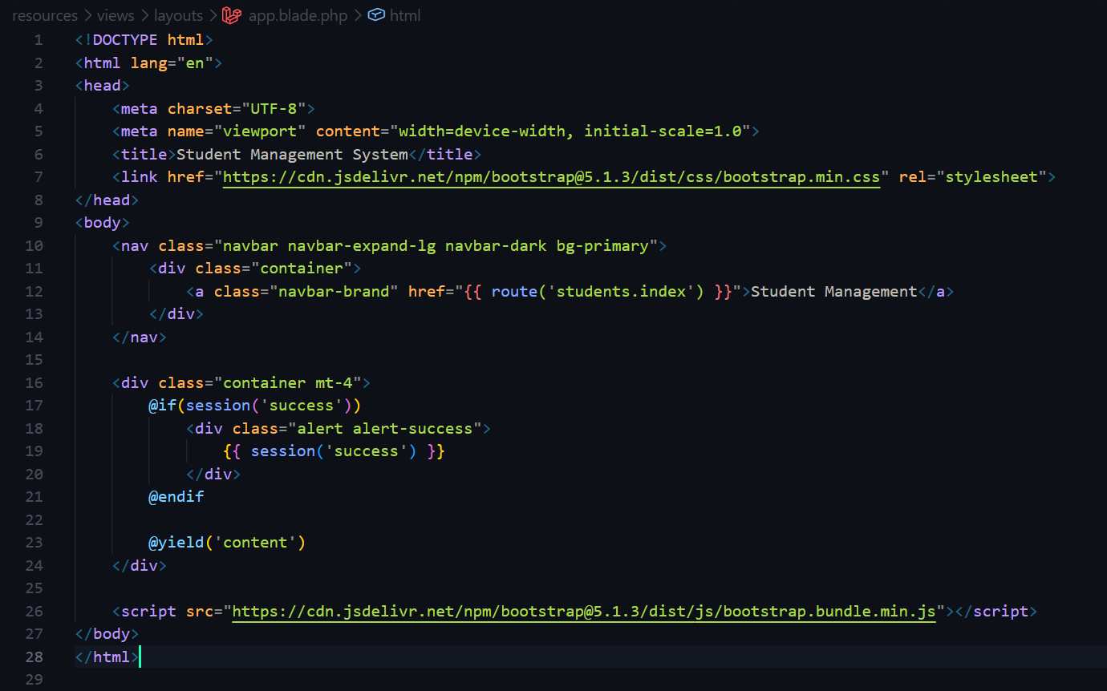This screenshot has height=691, width=1107.
Task: Open the 'resources' breadcrumb segment
Action: click(x=45, y=15)
